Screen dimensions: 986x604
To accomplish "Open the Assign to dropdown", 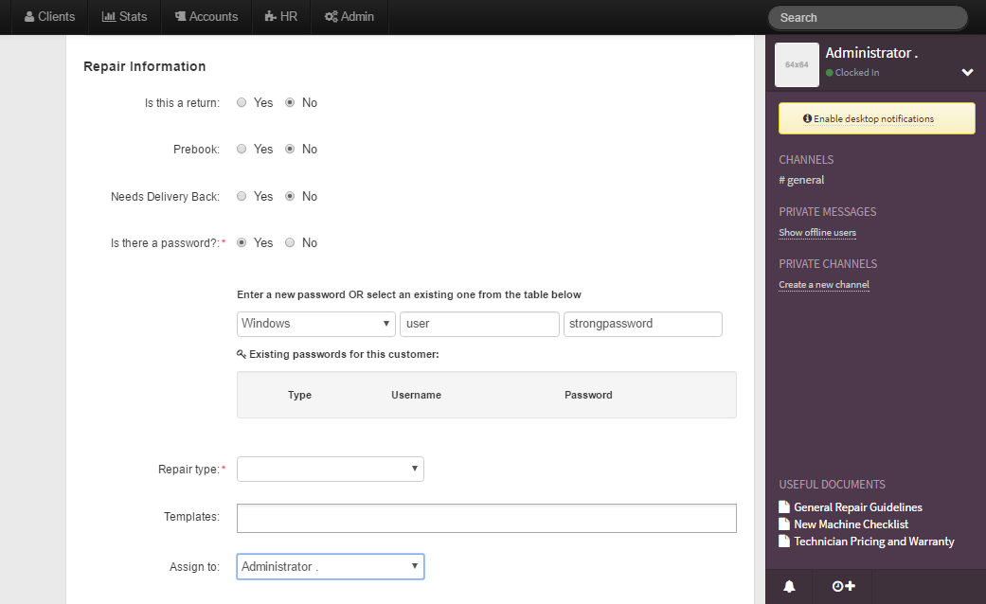I will tap(330, 567).
